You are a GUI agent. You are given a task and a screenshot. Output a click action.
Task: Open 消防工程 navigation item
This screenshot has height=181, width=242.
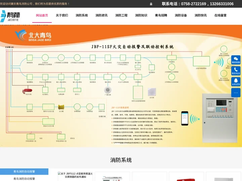coord(121,15)
